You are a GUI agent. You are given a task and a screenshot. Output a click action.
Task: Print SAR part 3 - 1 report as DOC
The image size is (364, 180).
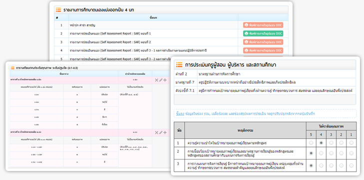click(x=263, y=50)
